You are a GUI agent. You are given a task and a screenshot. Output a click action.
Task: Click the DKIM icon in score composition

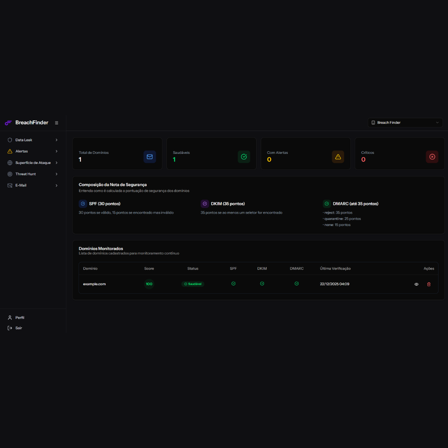point(205,204)
